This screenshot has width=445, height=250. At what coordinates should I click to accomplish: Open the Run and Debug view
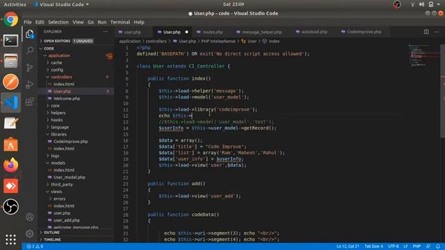29,85
